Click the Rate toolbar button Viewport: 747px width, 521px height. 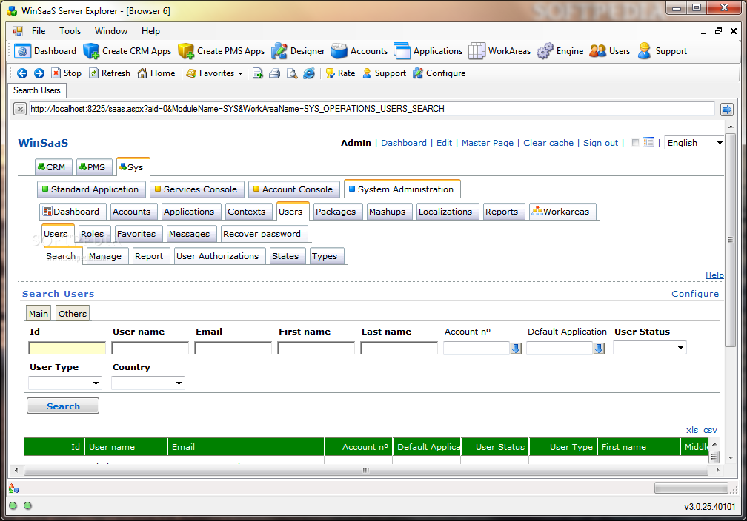(x=341, y=73)
